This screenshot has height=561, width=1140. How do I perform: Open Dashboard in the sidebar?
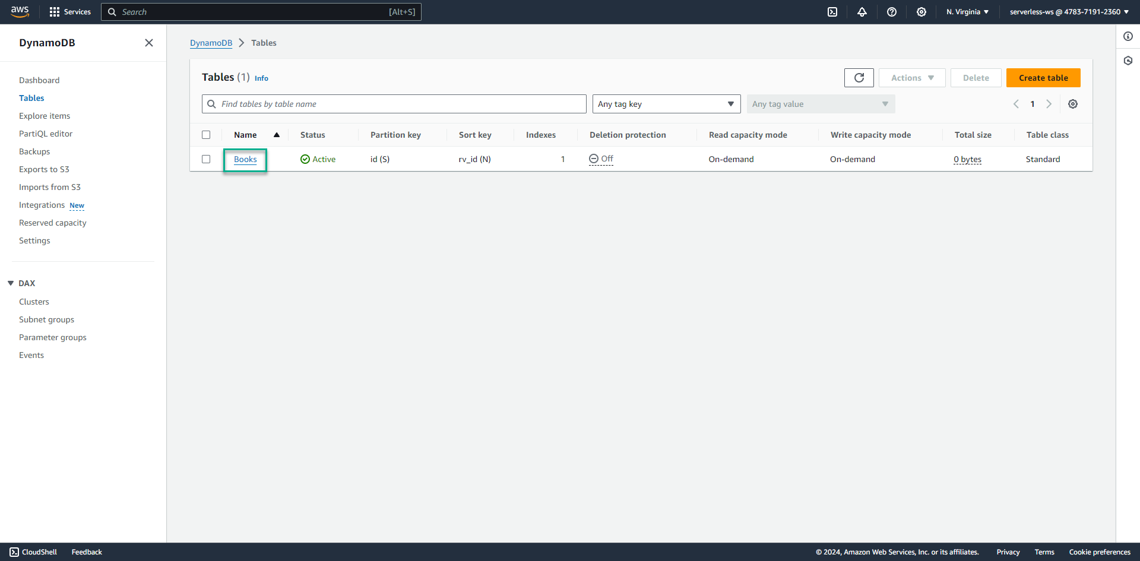tap(39, 80)
